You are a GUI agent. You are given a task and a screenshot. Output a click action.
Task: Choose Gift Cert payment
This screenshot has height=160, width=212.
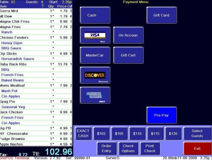(128, 55)
